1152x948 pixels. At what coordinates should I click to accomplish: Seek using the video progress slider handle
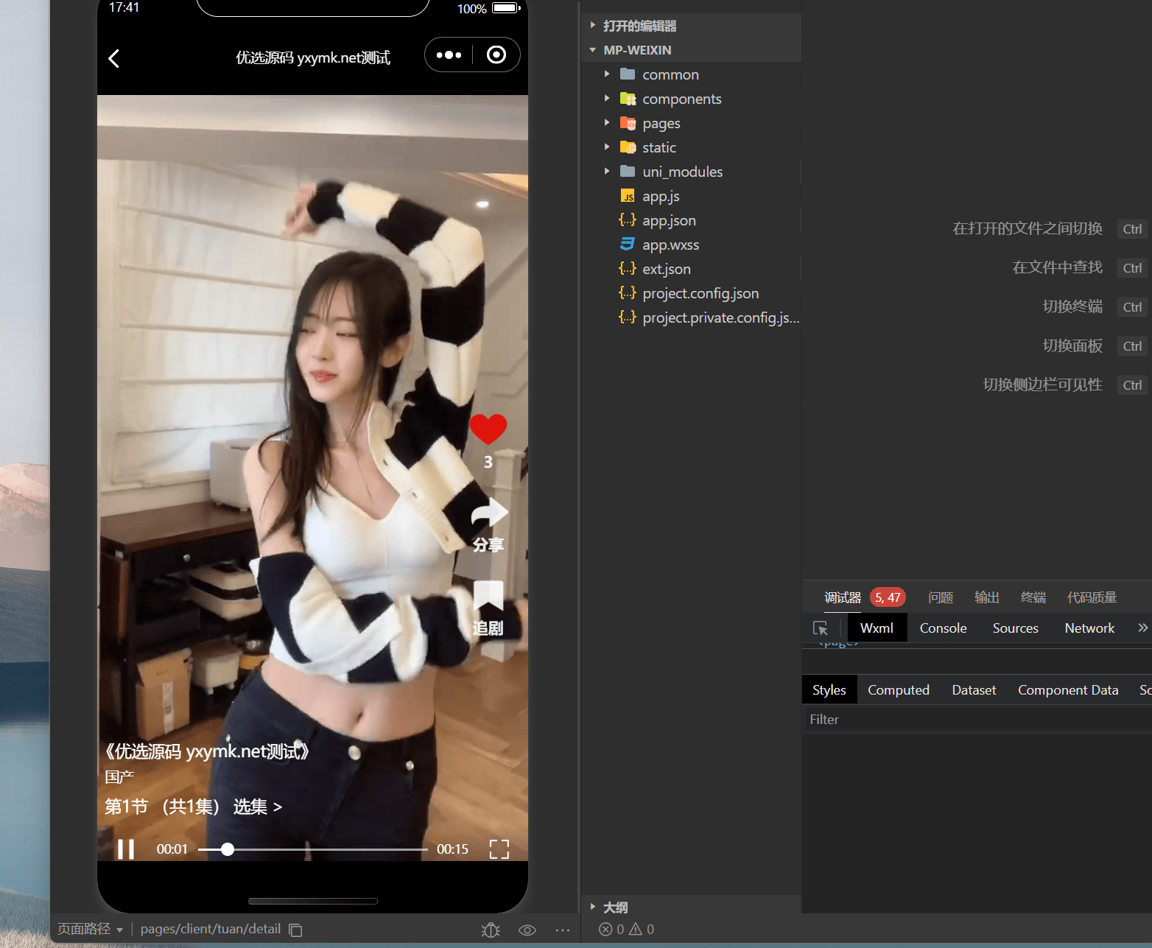(228, 849)
